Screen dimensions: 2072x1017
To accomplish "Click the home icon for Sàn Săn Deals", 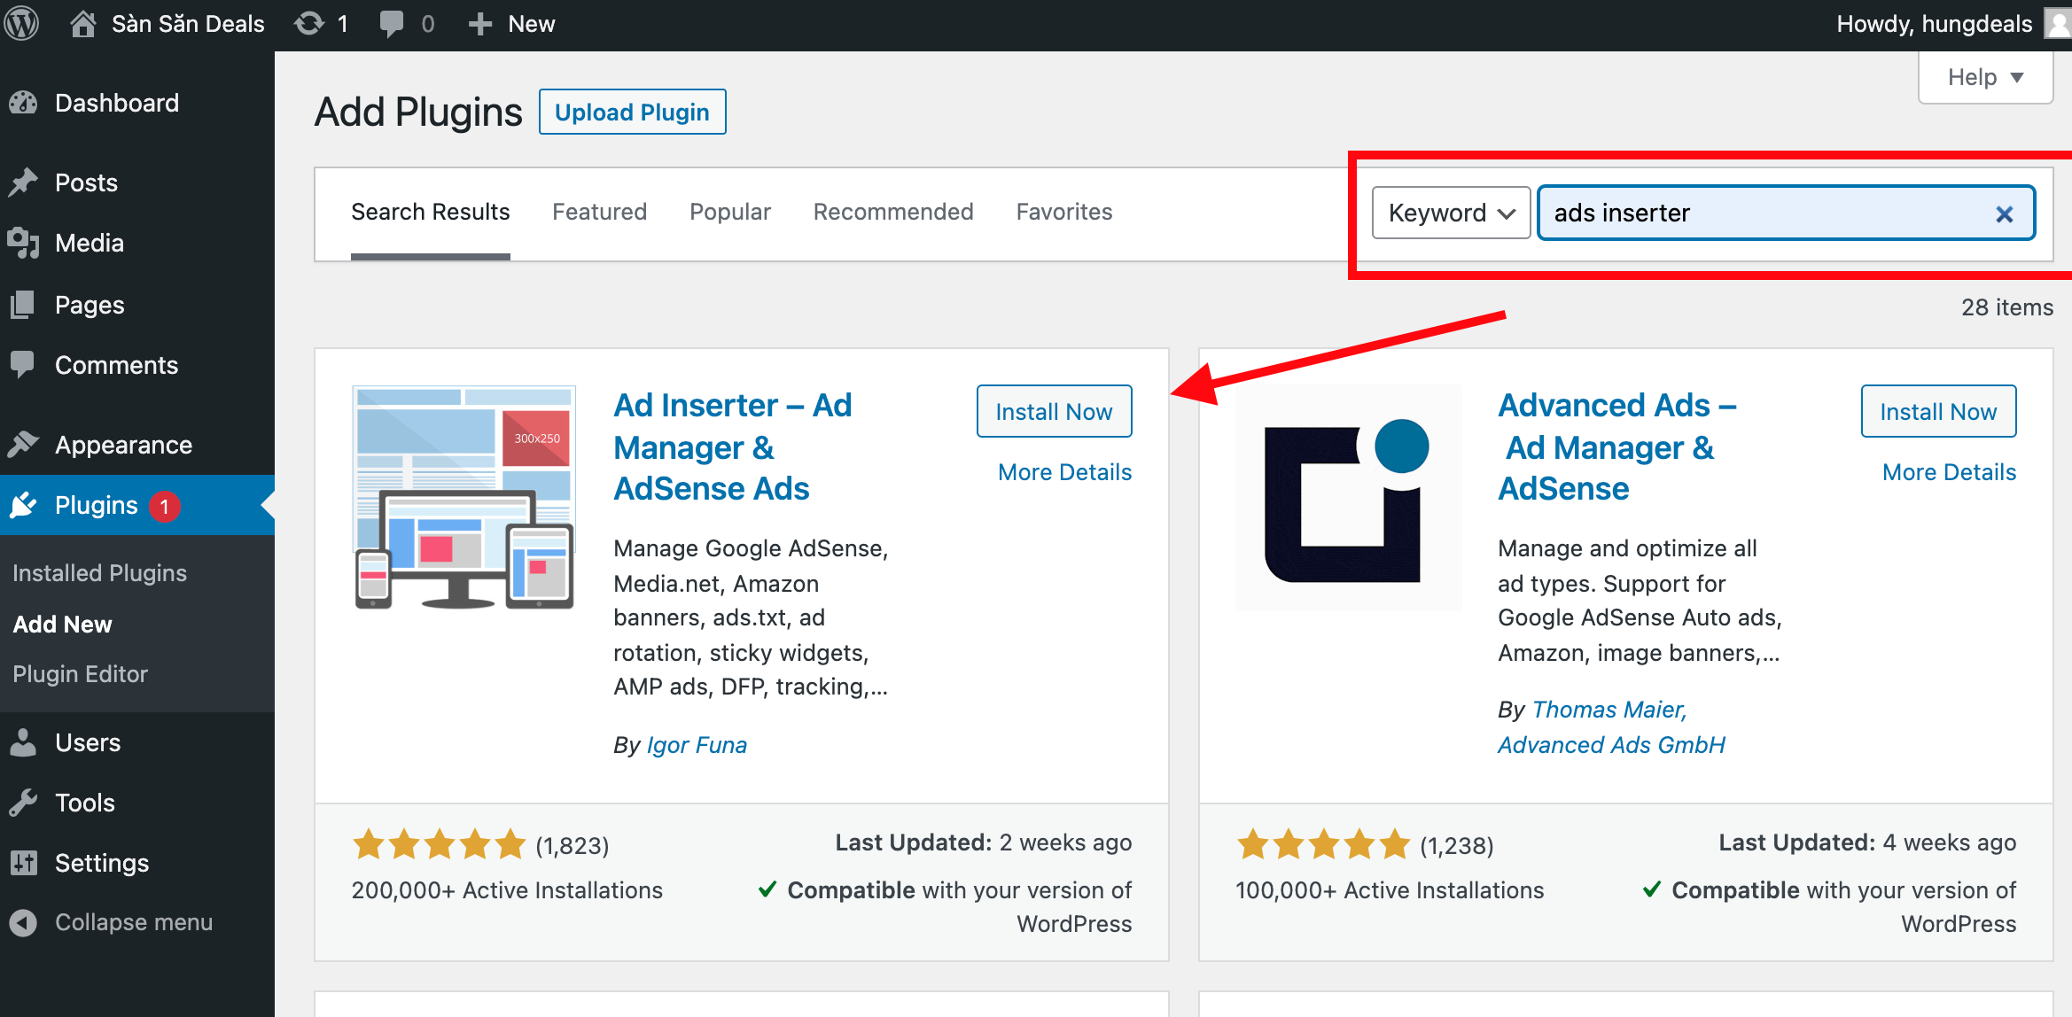I will coord(82,24).
